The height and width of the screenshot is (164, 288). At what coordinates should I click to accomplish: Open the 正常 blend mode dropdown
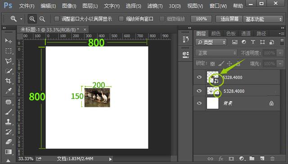pyautogui.click(x=216, y=53)
